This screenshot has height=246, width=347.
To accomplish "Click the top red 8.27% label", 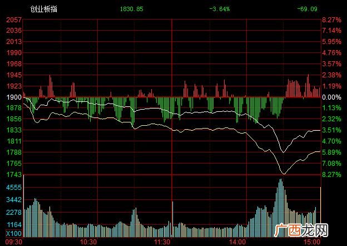I will (331, 20).
